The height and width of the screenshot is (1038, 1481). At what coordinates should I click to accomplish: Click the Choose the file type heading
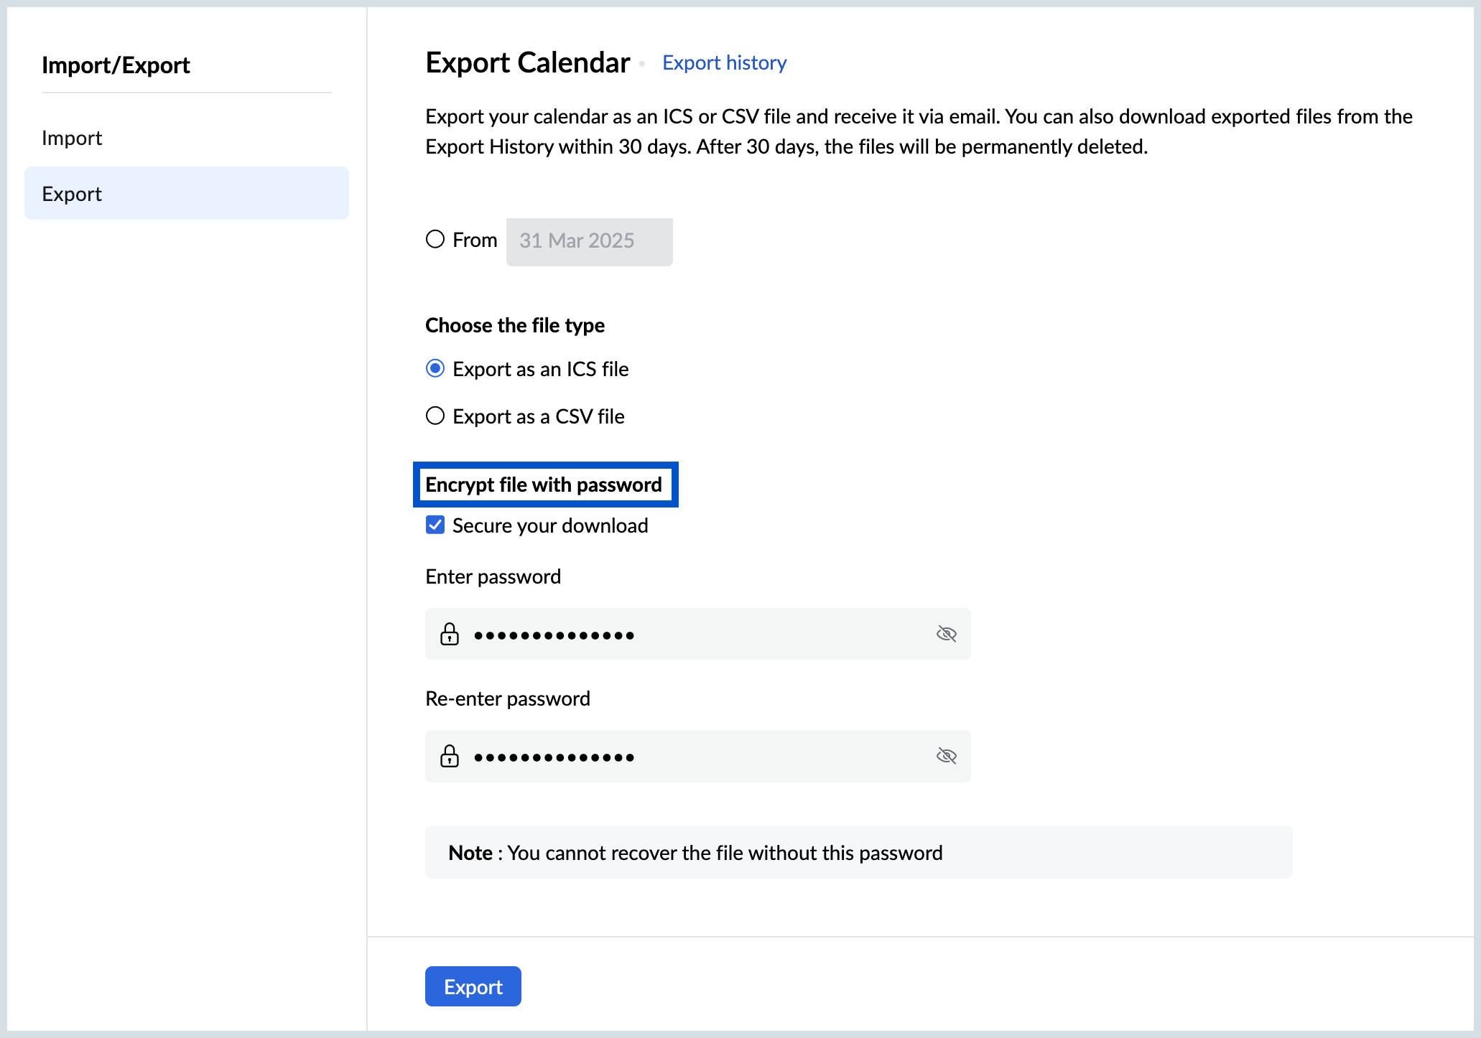coord(515,325)
